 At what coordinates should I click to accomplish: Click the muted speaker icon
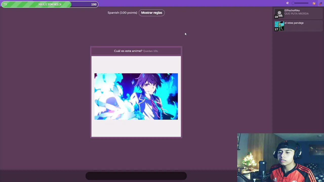pos(287,3)
